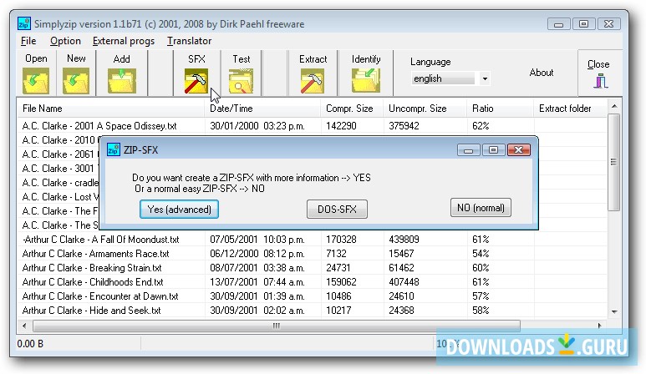Click uncompressed size value 407448
The height and width of the screenshot is (374, 646).
pyautogui.click(x=404, y=282)
